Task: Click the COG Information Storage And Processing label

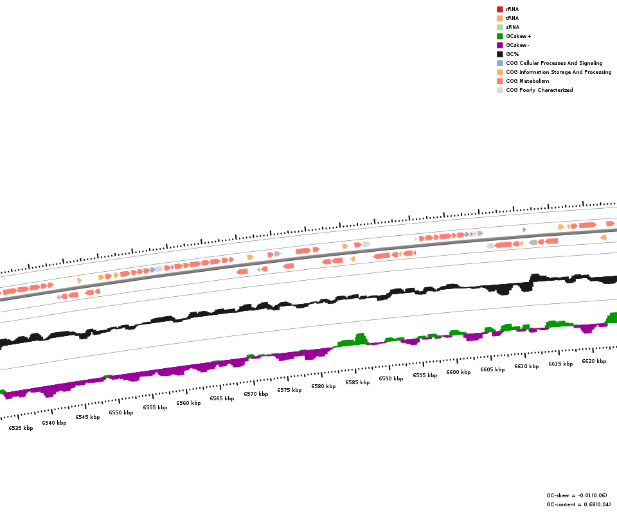Action: [559, 72]
